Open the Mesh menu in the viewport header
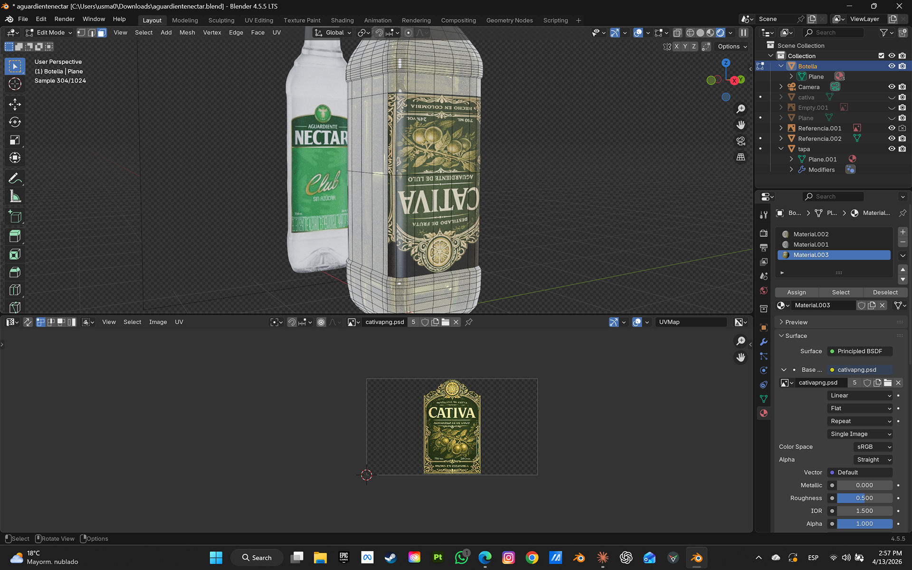Image resolution: width=912 pixels, height=570 pixels. [x=187, y=33]
